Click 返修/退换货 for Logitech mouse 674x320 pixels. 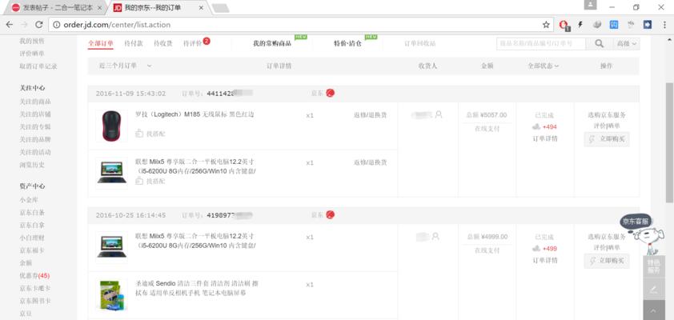coord(370,115)
